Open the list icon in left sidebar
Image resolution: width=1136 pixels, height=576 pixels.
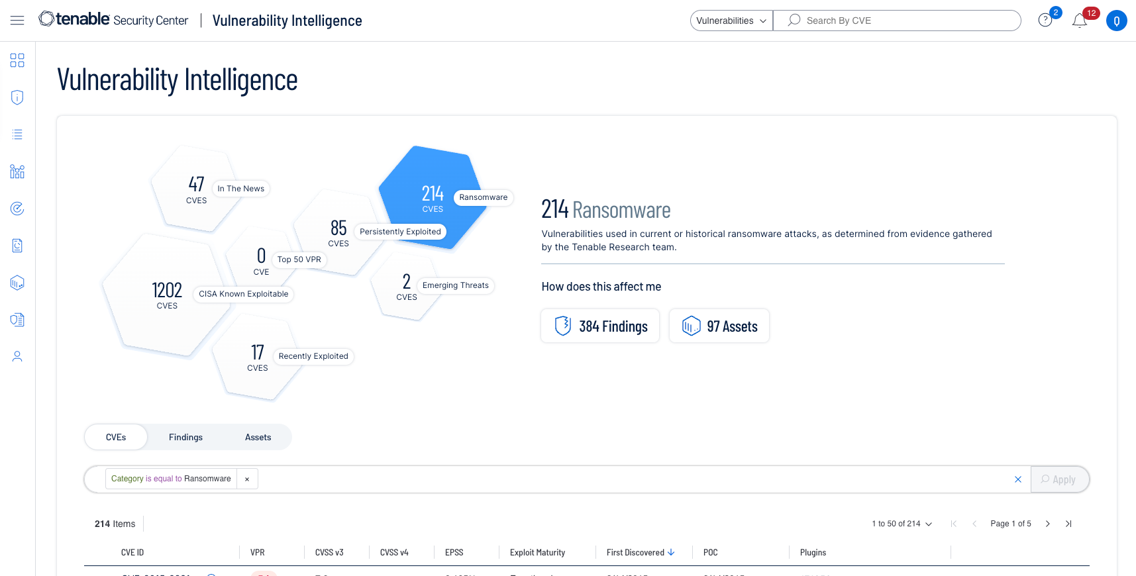click(17, 134)
